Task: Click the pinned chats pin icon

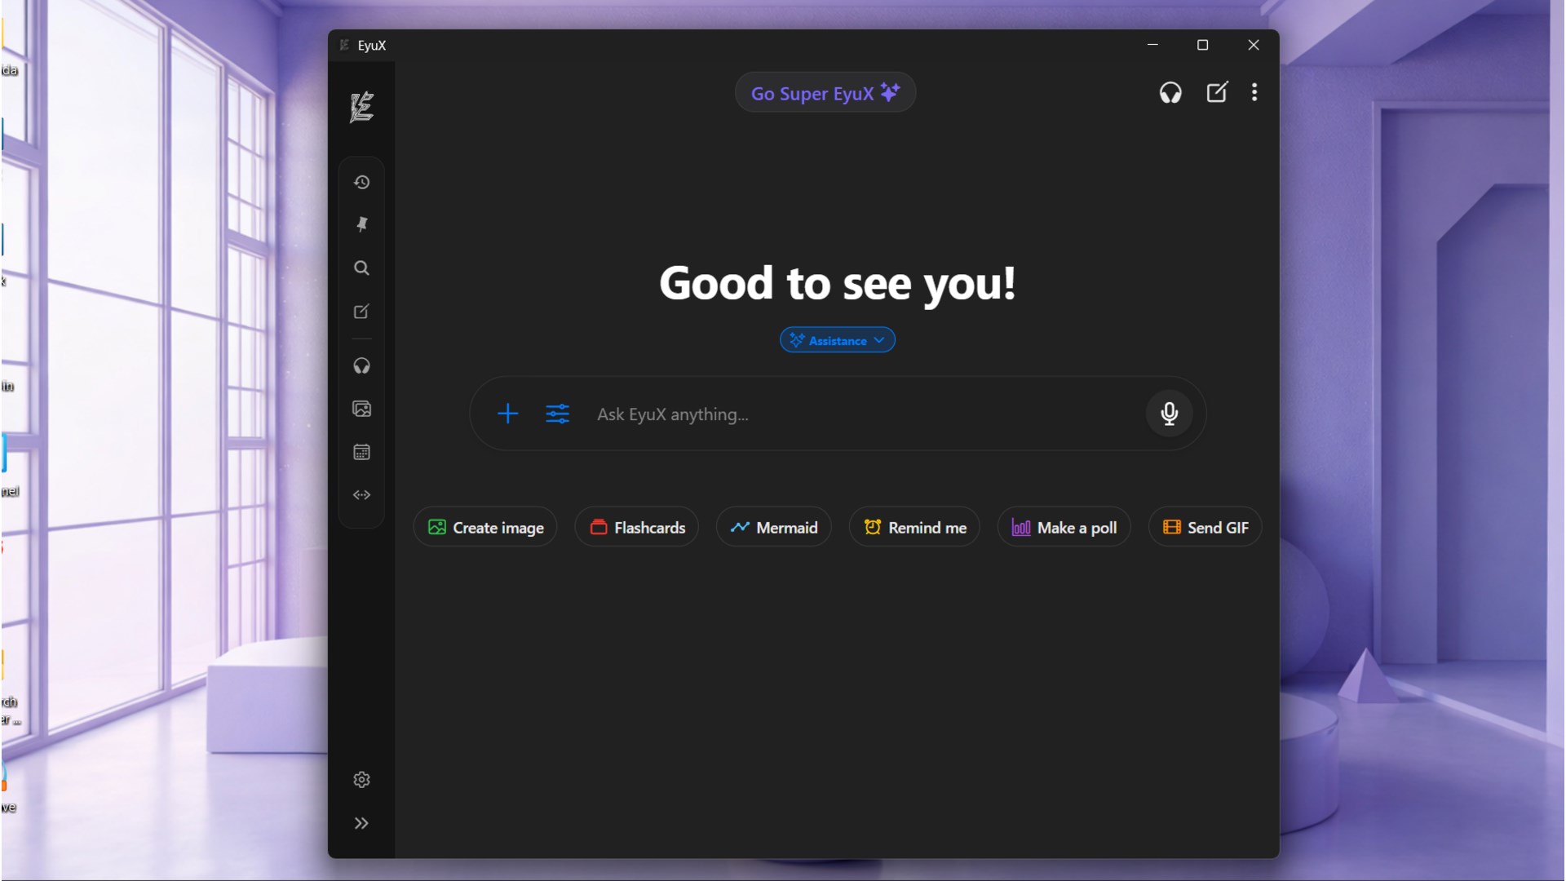Action: 361,224
